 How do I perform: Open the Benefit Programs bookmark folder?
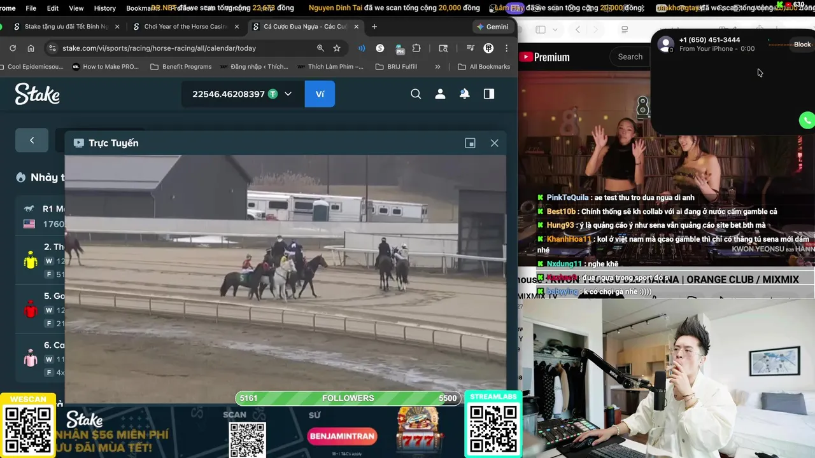tap(181, 67)
